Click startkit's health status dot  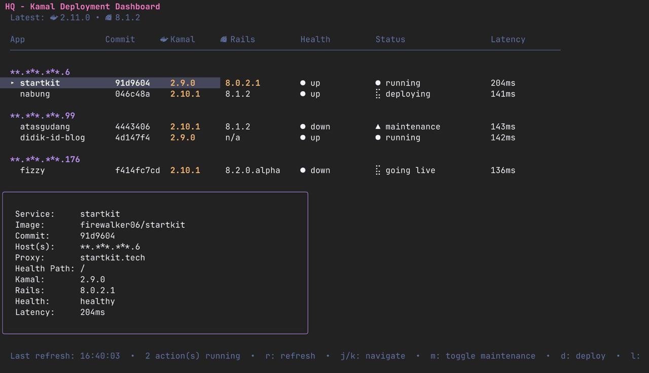pyautogui.click(x=303, y=83)
